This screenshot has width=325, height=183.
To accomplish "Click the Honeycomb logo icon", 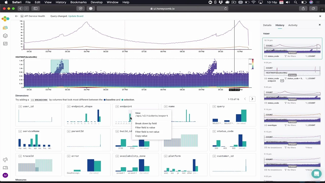I will [x=5, y=19].
